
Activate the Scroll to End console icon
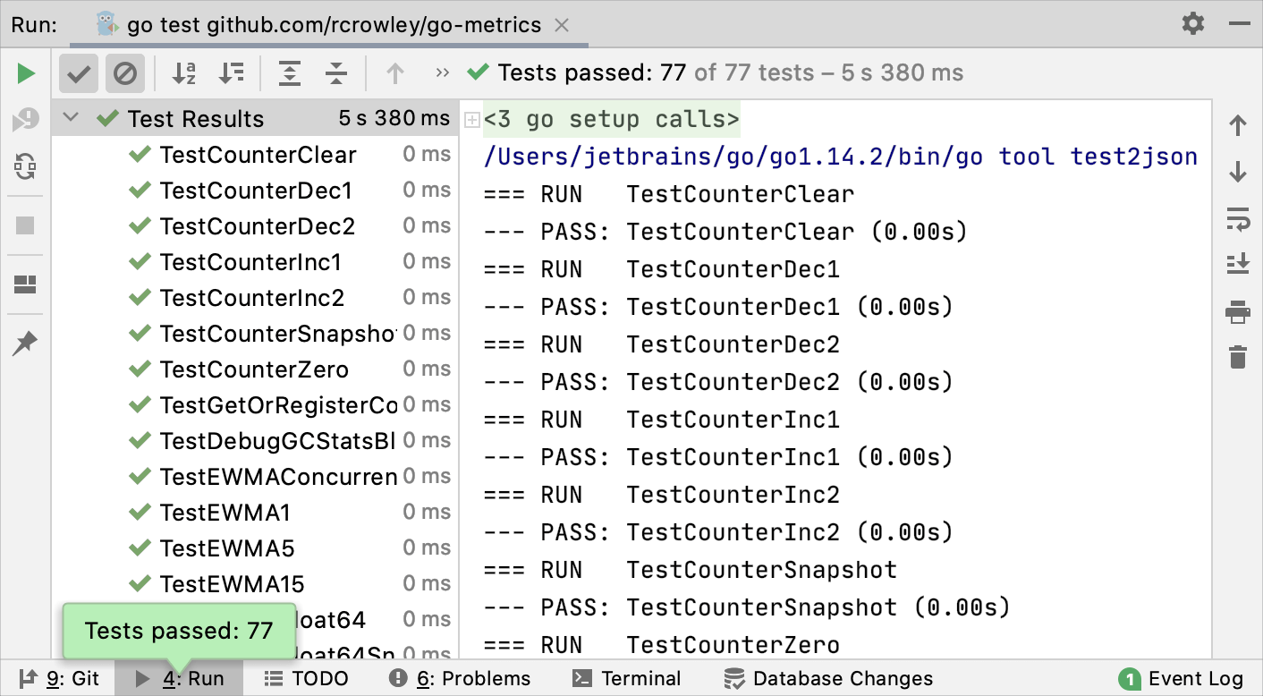[x=1238, y=264]
